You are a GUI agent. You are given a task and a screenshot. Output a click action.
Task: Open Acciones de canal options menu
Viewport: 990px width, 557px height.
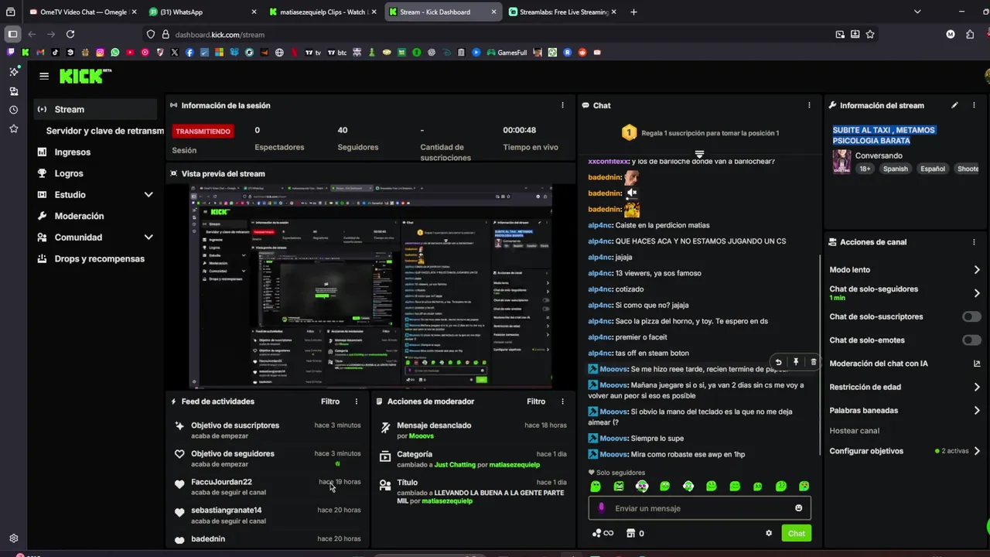(974, 242)
